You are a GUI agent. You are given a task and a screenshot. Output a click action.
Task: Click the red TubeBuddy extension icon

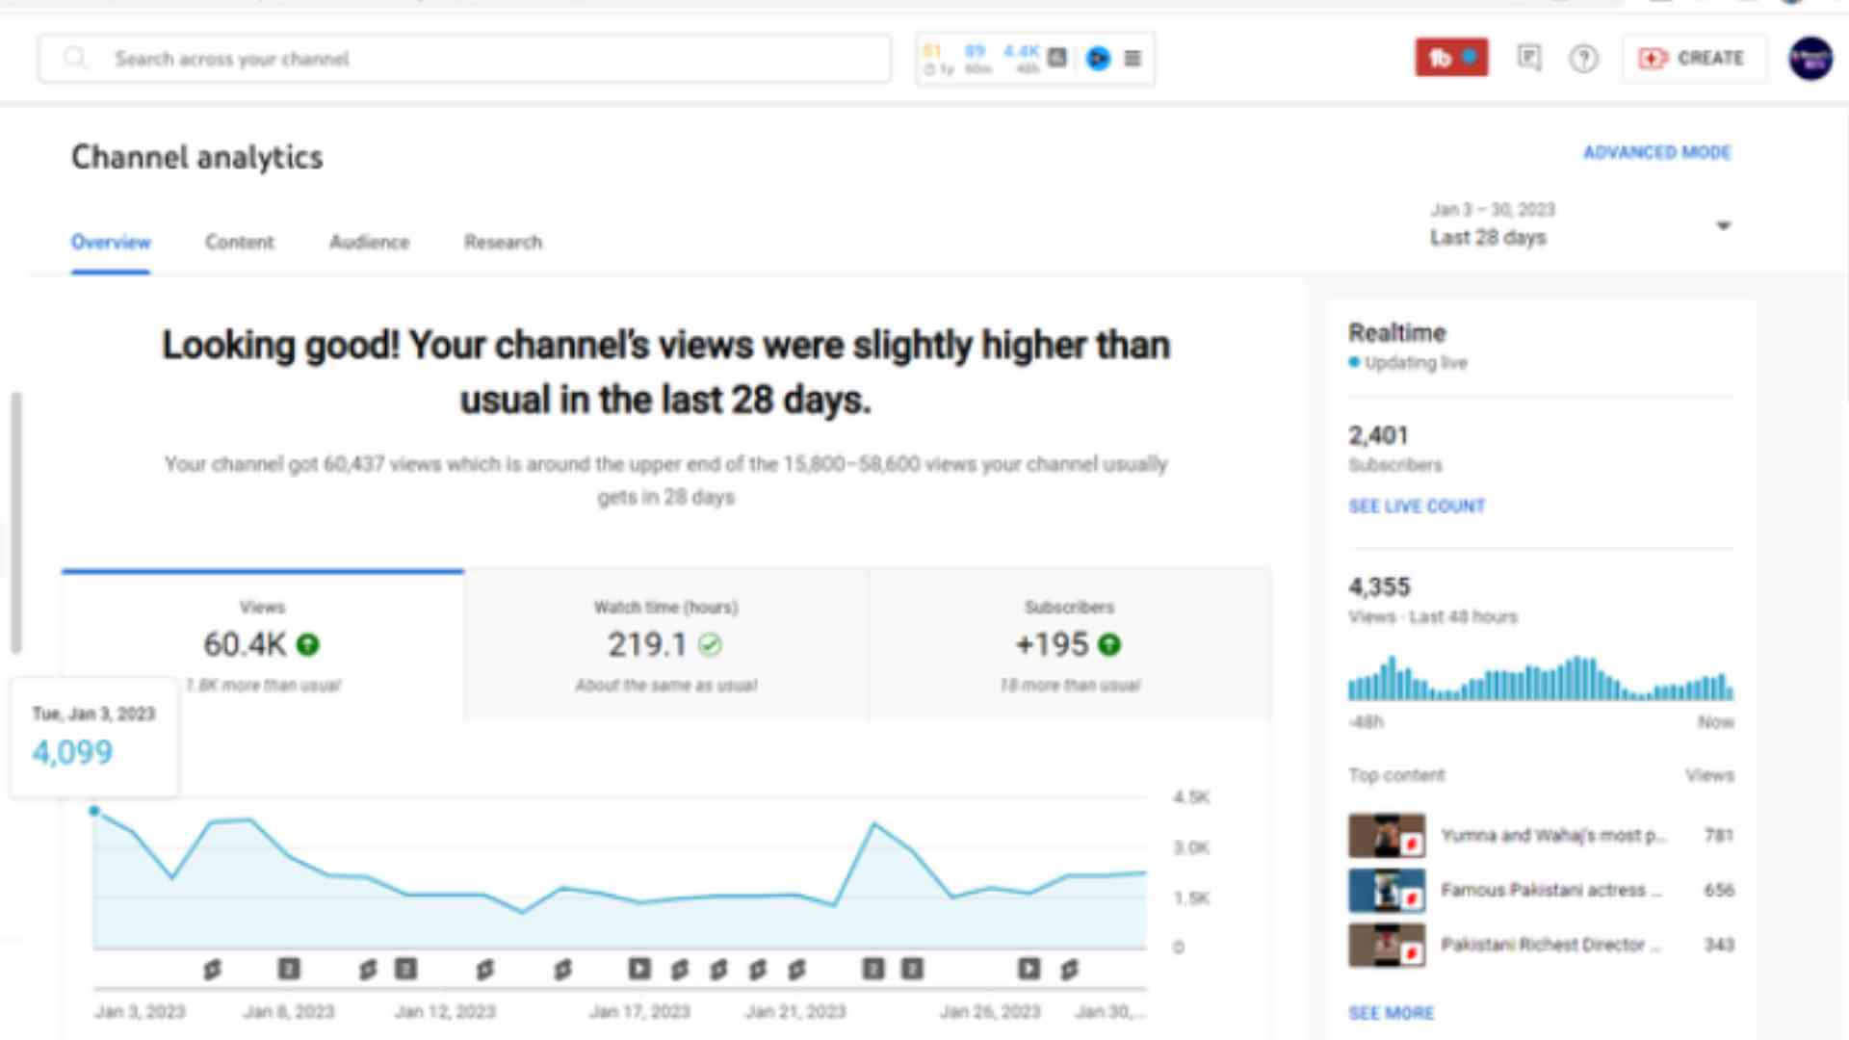(1450, 58)
